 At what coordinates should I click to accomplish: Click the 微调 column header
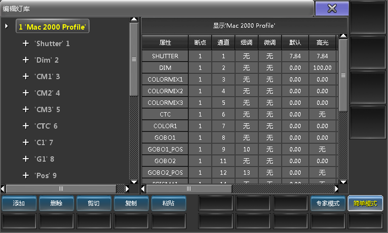pos(270,43)
